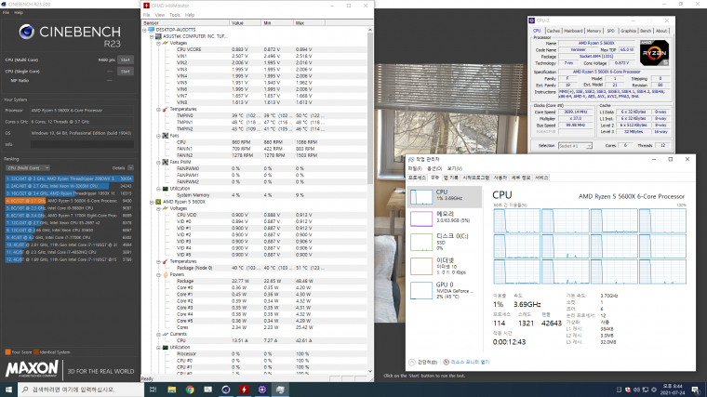The height and width of the screenshot is (397, 707).
Task: Click the Powers flame icon in HWMonitor
Action: click(166, 274)
